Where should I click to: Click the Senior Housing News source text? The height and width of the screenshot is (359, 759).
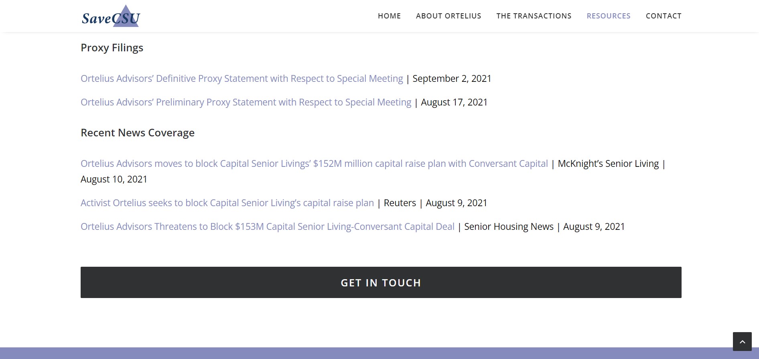point(509,227)
